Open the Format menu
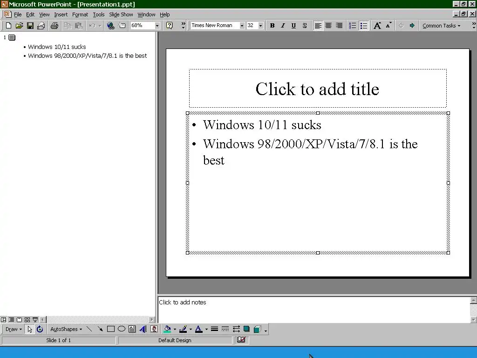477x358 pixels. pyautogui.click(x=80, y=14)
